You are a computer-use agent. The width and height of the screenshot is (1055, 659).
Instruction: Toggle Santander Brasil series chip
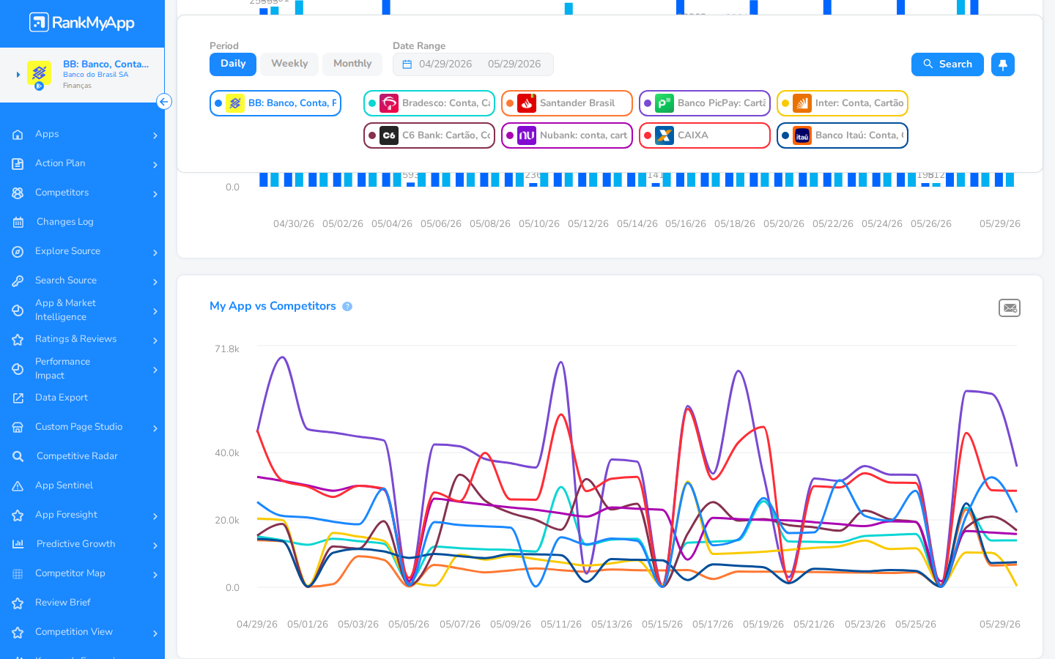click(567, 103)
